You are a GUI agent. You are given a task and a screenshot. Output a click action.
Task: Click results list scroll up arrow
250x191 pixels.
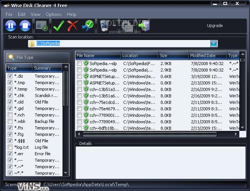click(243, 54)
